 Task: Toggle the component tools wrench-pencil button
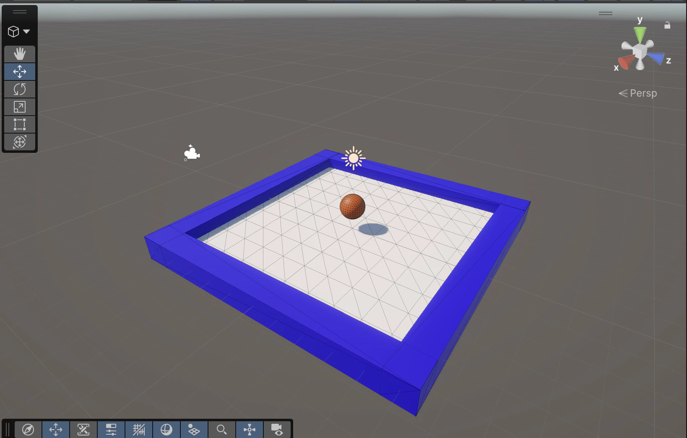pyautogui.click(x=83, y=430)
